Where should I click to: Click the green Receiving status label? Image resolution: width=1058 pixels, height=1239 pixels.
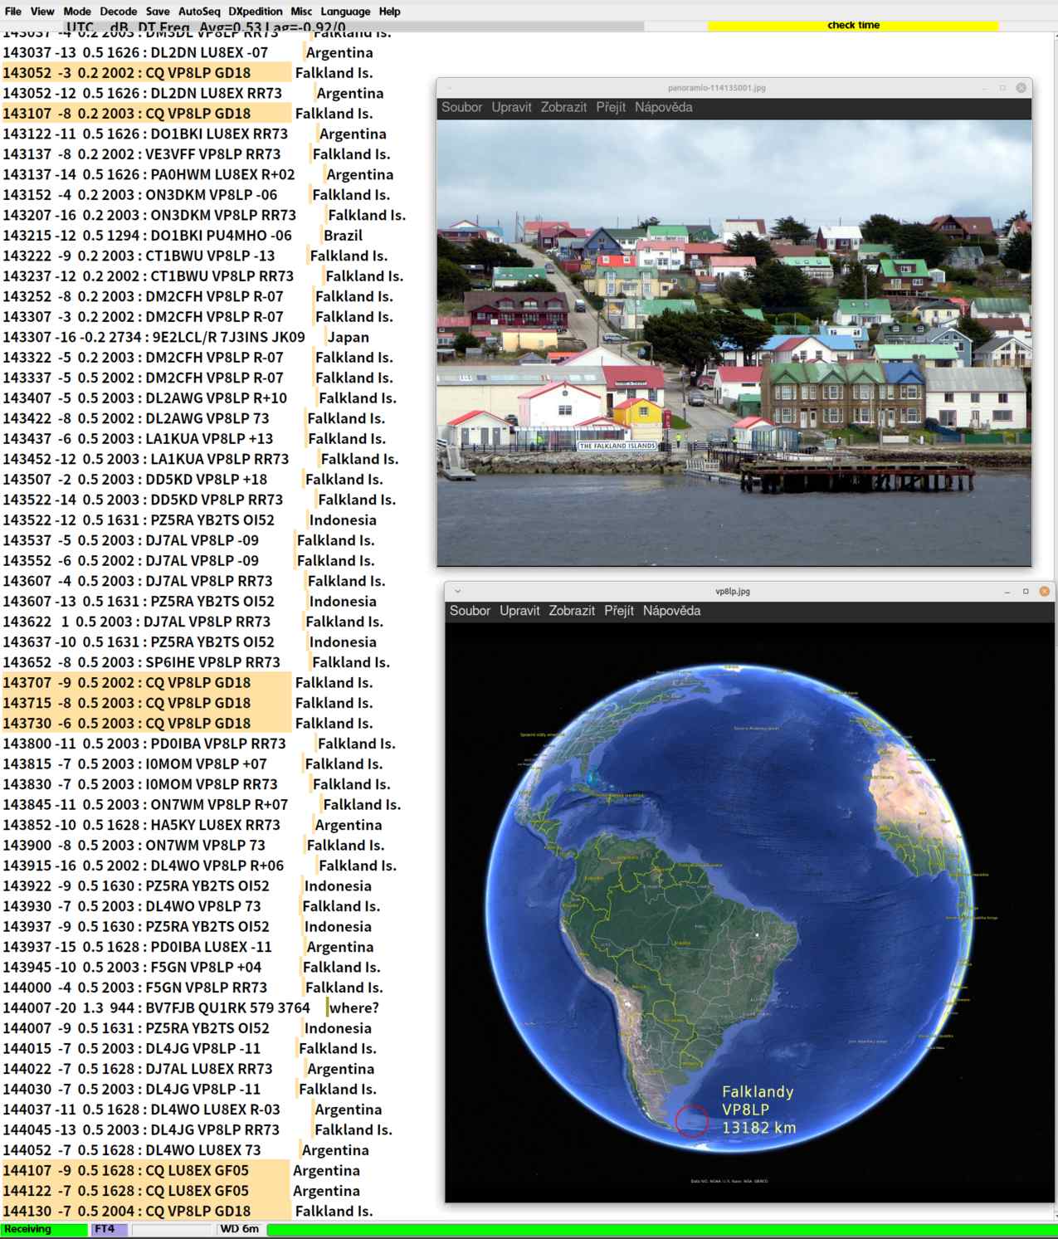point(43,1229)
